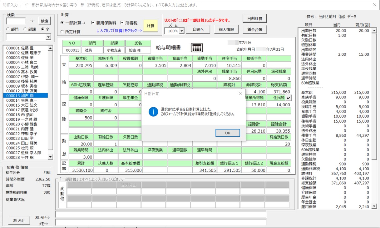Expand the search filter combo box
This screenshot has width=380, height=228.
click(x=48, y=37)
